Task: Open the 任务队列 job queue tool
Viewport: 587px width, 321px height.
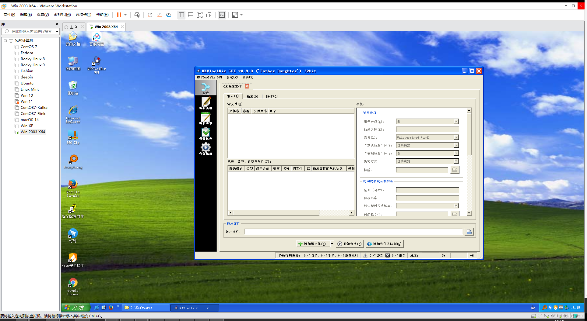Action: (206, 133)
